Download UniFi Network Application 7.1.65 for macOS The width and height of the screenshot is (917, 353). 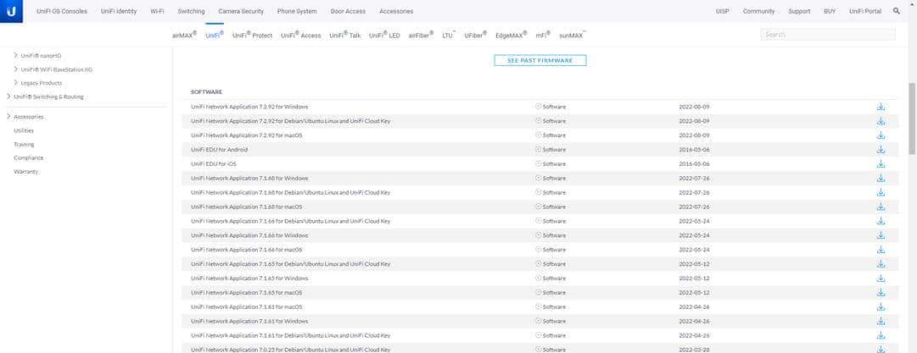click(x=881, y=292)
